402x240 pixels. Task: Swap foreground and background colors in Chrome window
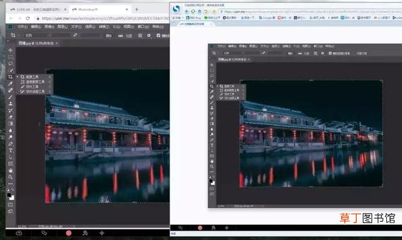coord(13,190)
